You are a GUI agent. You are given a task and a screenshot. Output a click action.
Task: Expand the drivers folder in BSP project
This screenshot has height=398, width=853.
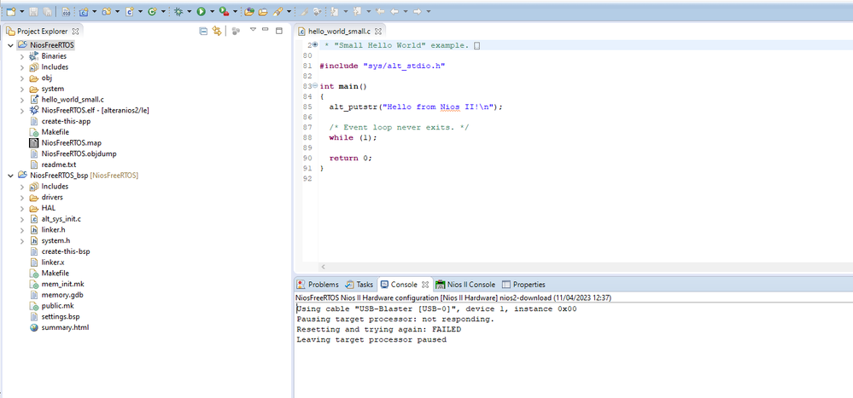click(x=22, y=197)
